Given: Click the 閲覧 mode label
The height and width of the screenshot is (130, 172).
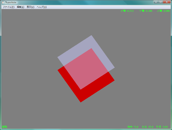Looking at the screenshot, I should (x=5, y=127).
